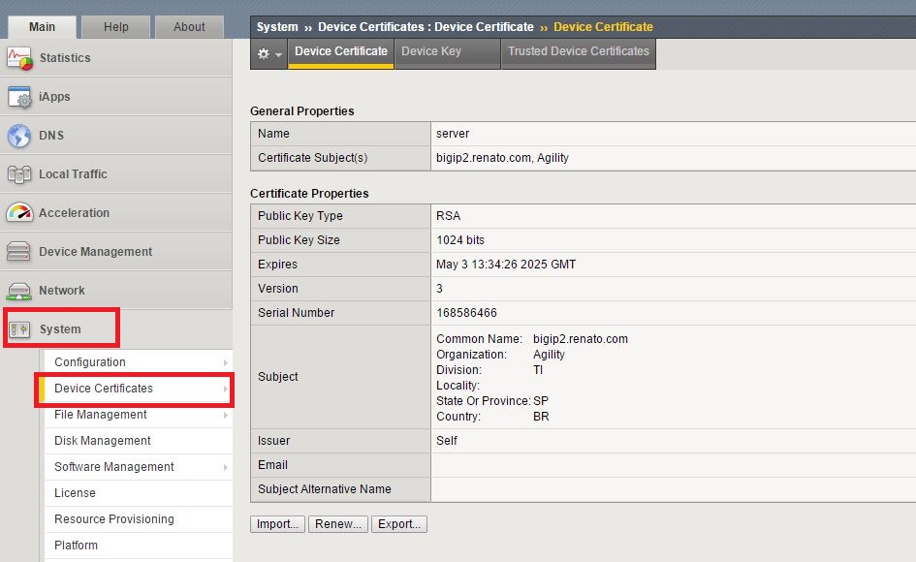
Task: Click the Device Management icon
Action: 19,252
